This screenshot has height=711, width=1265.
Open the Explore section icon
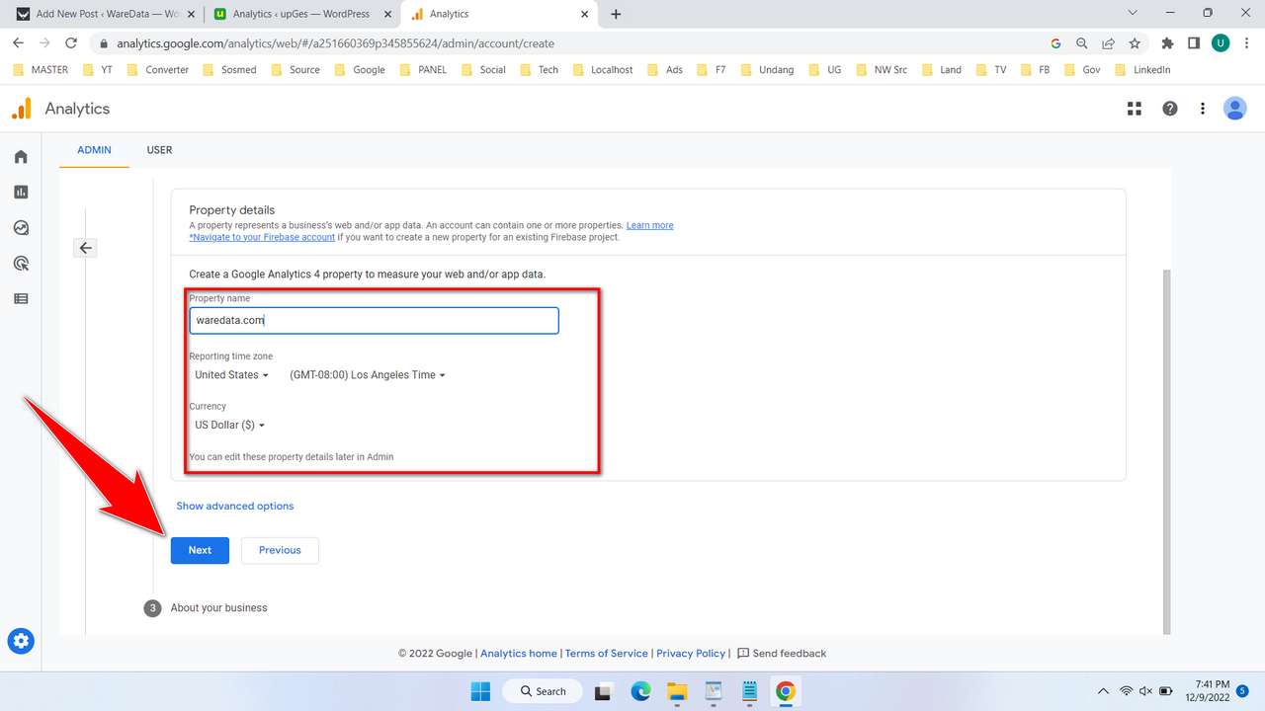tap(21, 227)
